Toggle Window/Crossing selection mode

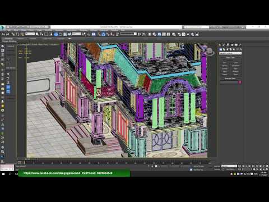(x=51, y=34)
